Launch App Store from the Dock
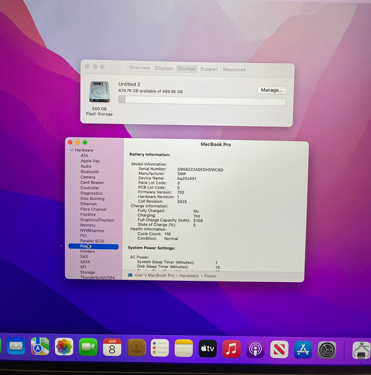Image resolution: width=371 pixels, height=375 pixels. pos(303,350)
